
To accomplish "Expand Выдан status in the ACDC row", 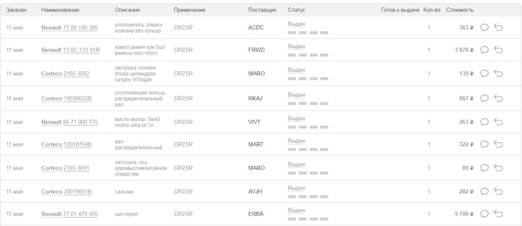I will point(296,24).
